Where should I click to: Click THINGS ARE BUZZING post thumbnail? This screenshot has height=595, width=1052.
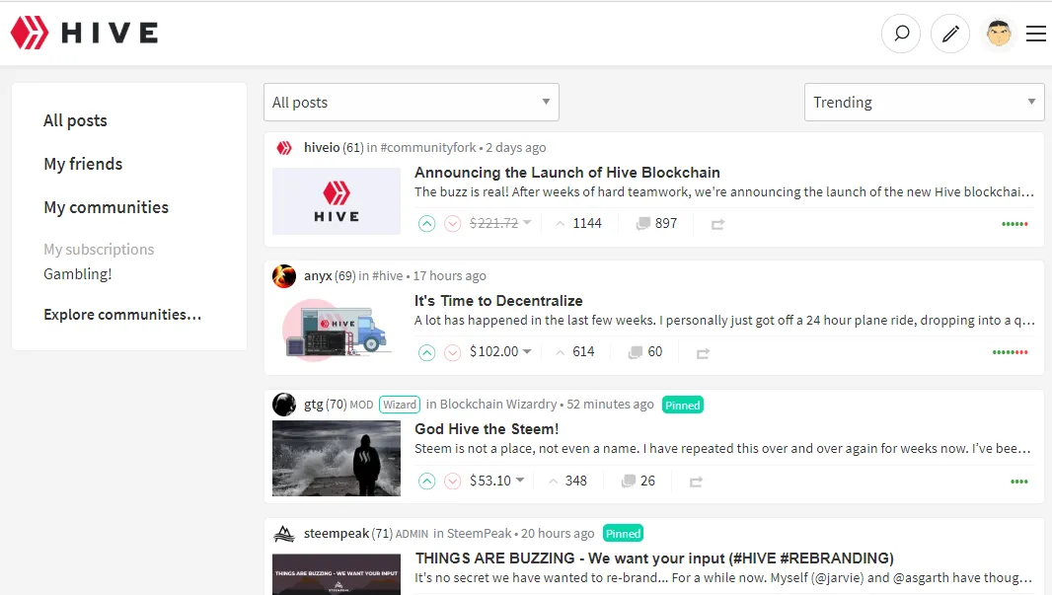(337, 574)
